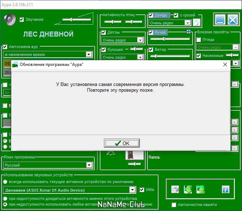Open the Язык программы dropdown
Image resolution: width=242 pixels, height=211 pixels.
coord(89,165)
